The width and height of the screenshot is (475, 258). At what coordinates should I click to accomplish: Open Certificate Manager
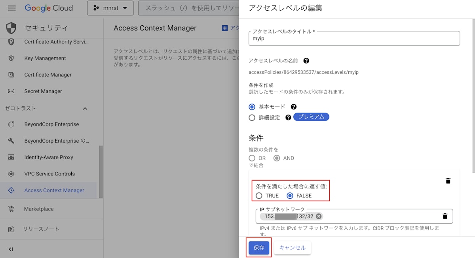(48, 75)
